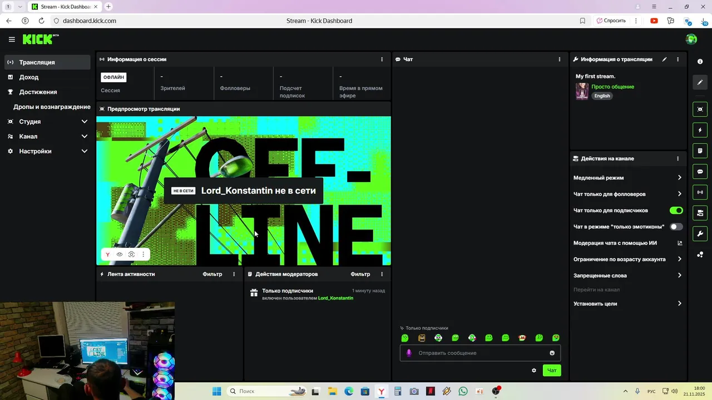Focus the Отправить сообщение input field

(480, 353)
